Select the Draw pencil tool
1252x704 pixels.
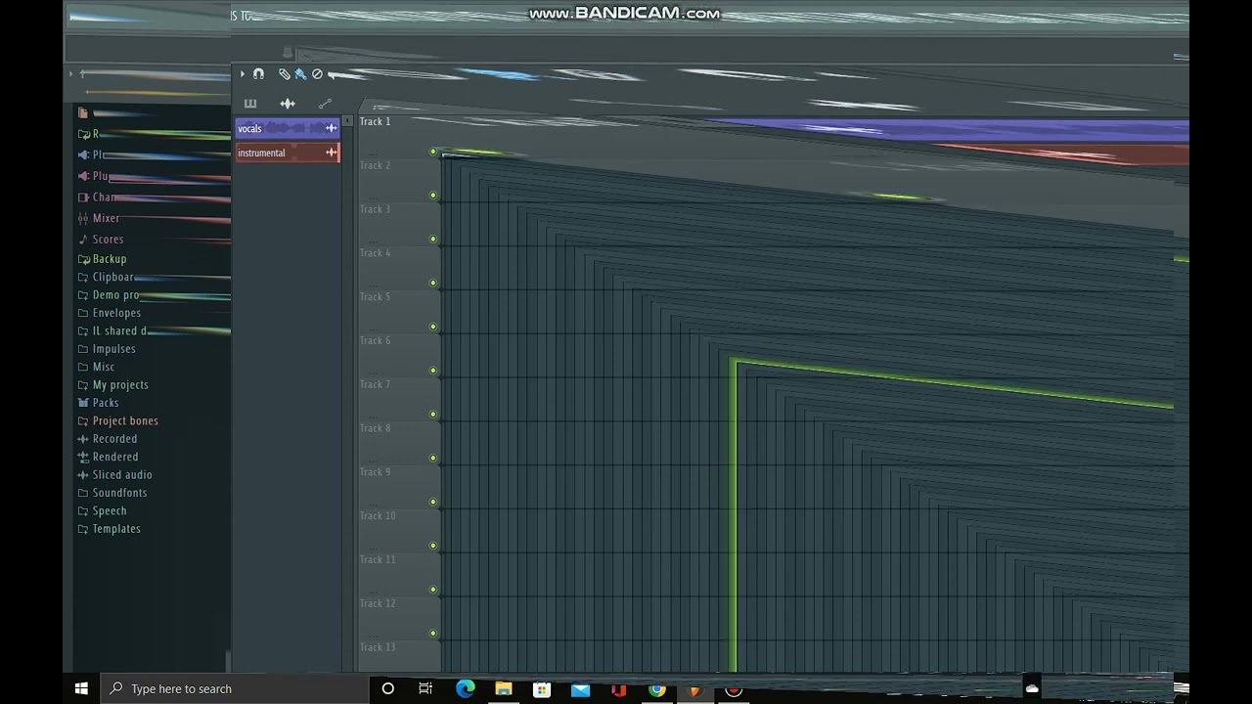pos(284,73)
